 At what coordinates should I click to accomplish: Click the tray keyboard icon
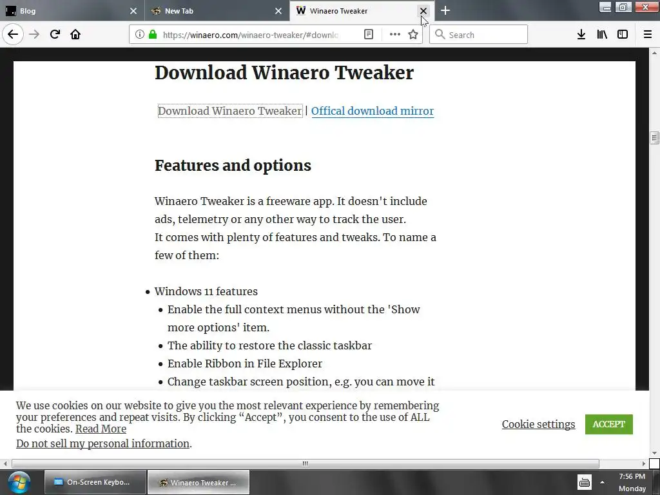584,482
